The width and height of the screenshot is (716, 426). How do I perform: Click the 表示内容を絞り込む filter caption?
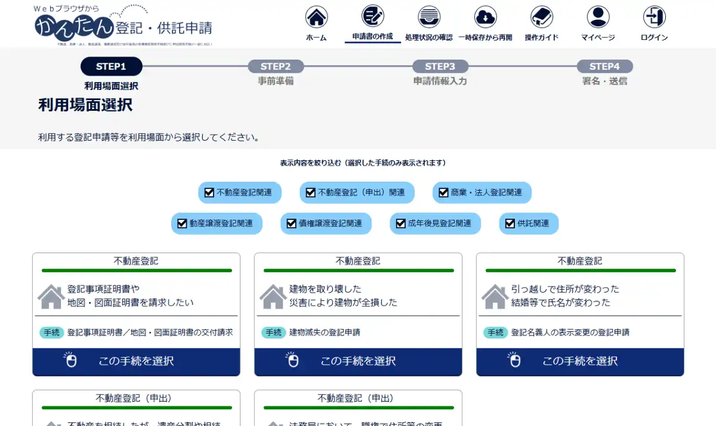pyautogui.click(x=363, y=163)
